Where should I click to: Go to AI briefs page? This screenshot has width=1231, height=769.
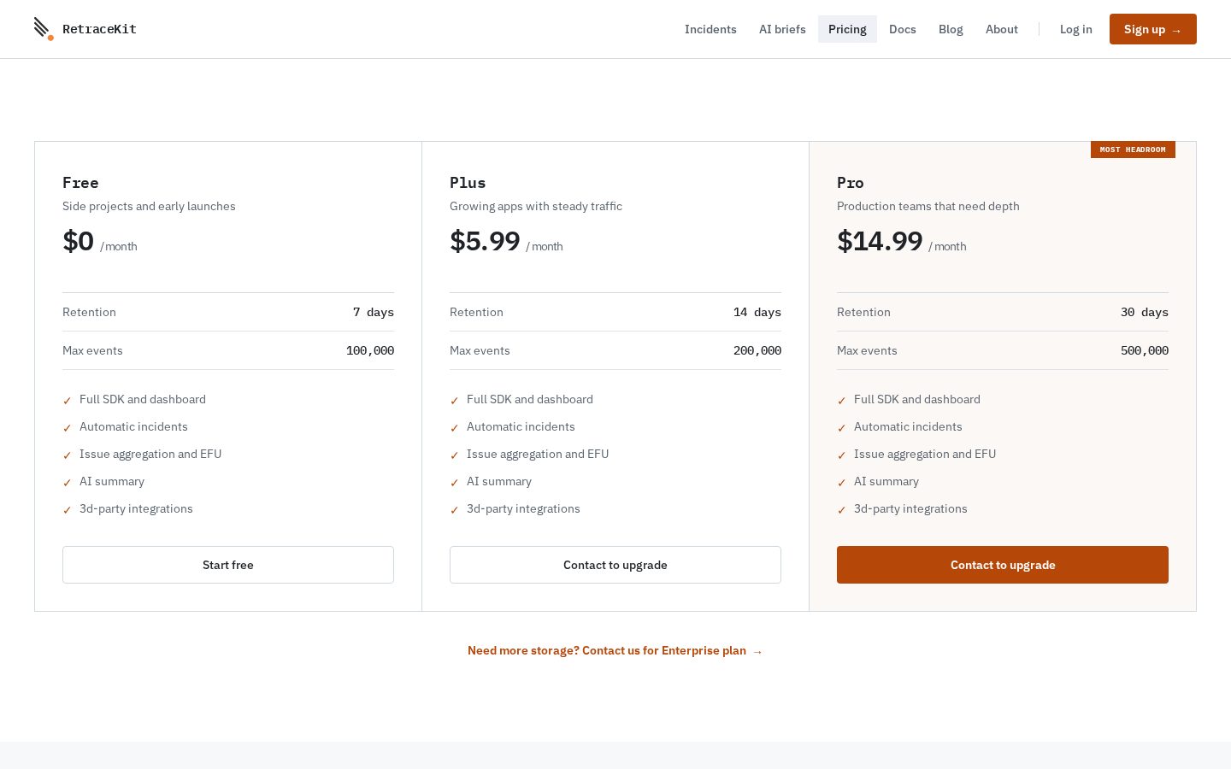coord(782,29)
